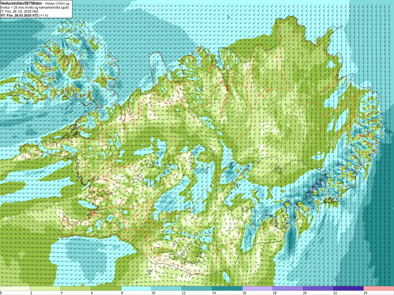Click the legend tick label "0"

point(1,293)
